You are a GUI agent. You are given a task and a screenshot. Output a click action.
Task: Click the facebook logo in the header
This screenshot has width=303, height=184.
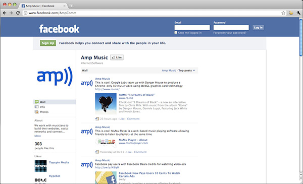coord(59,29)
